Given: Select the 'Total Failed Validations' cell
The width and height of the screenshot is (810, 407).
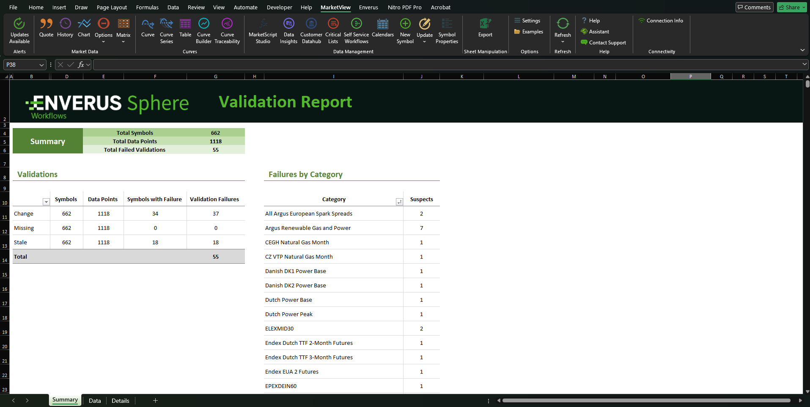Looking at the screenshot, I should [135, 150].
